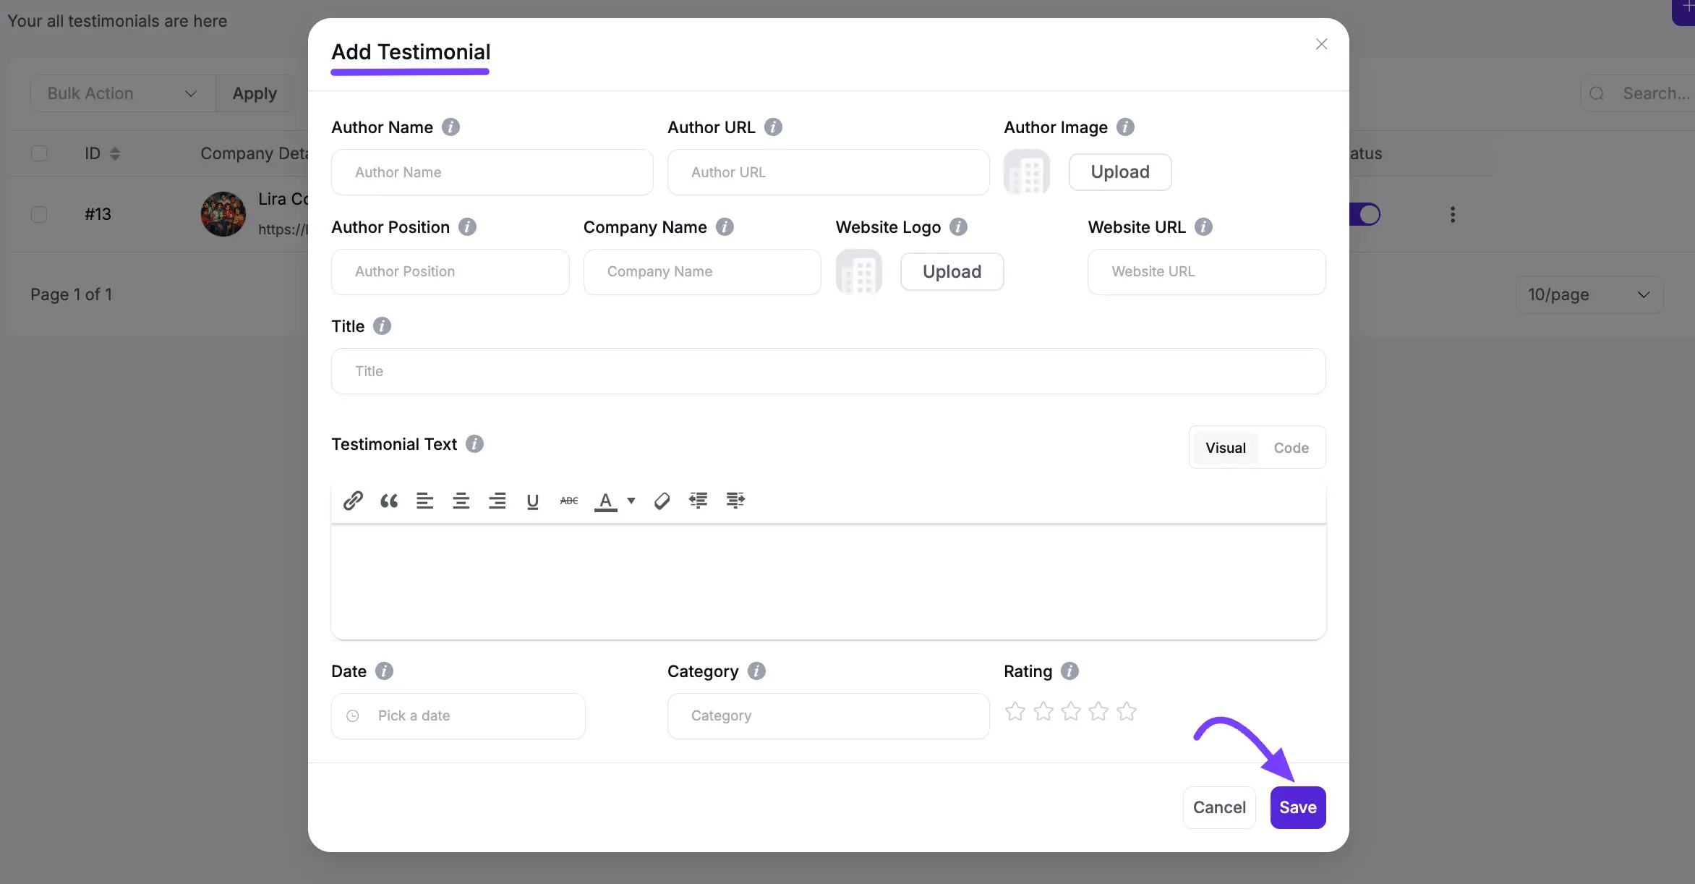
Task: Toggle underline formatting in editor toolbar
Action: [x=533, y=501]
